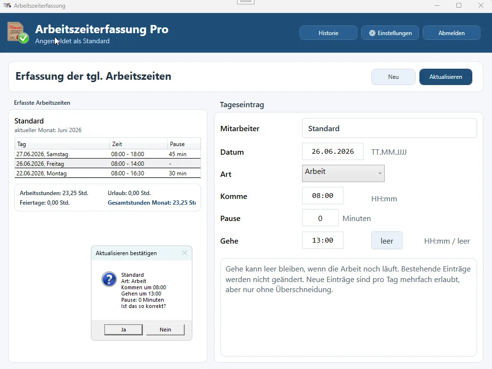Open the Art dropdown
This screenshot has height=369, width=492.
coord(343,173)
